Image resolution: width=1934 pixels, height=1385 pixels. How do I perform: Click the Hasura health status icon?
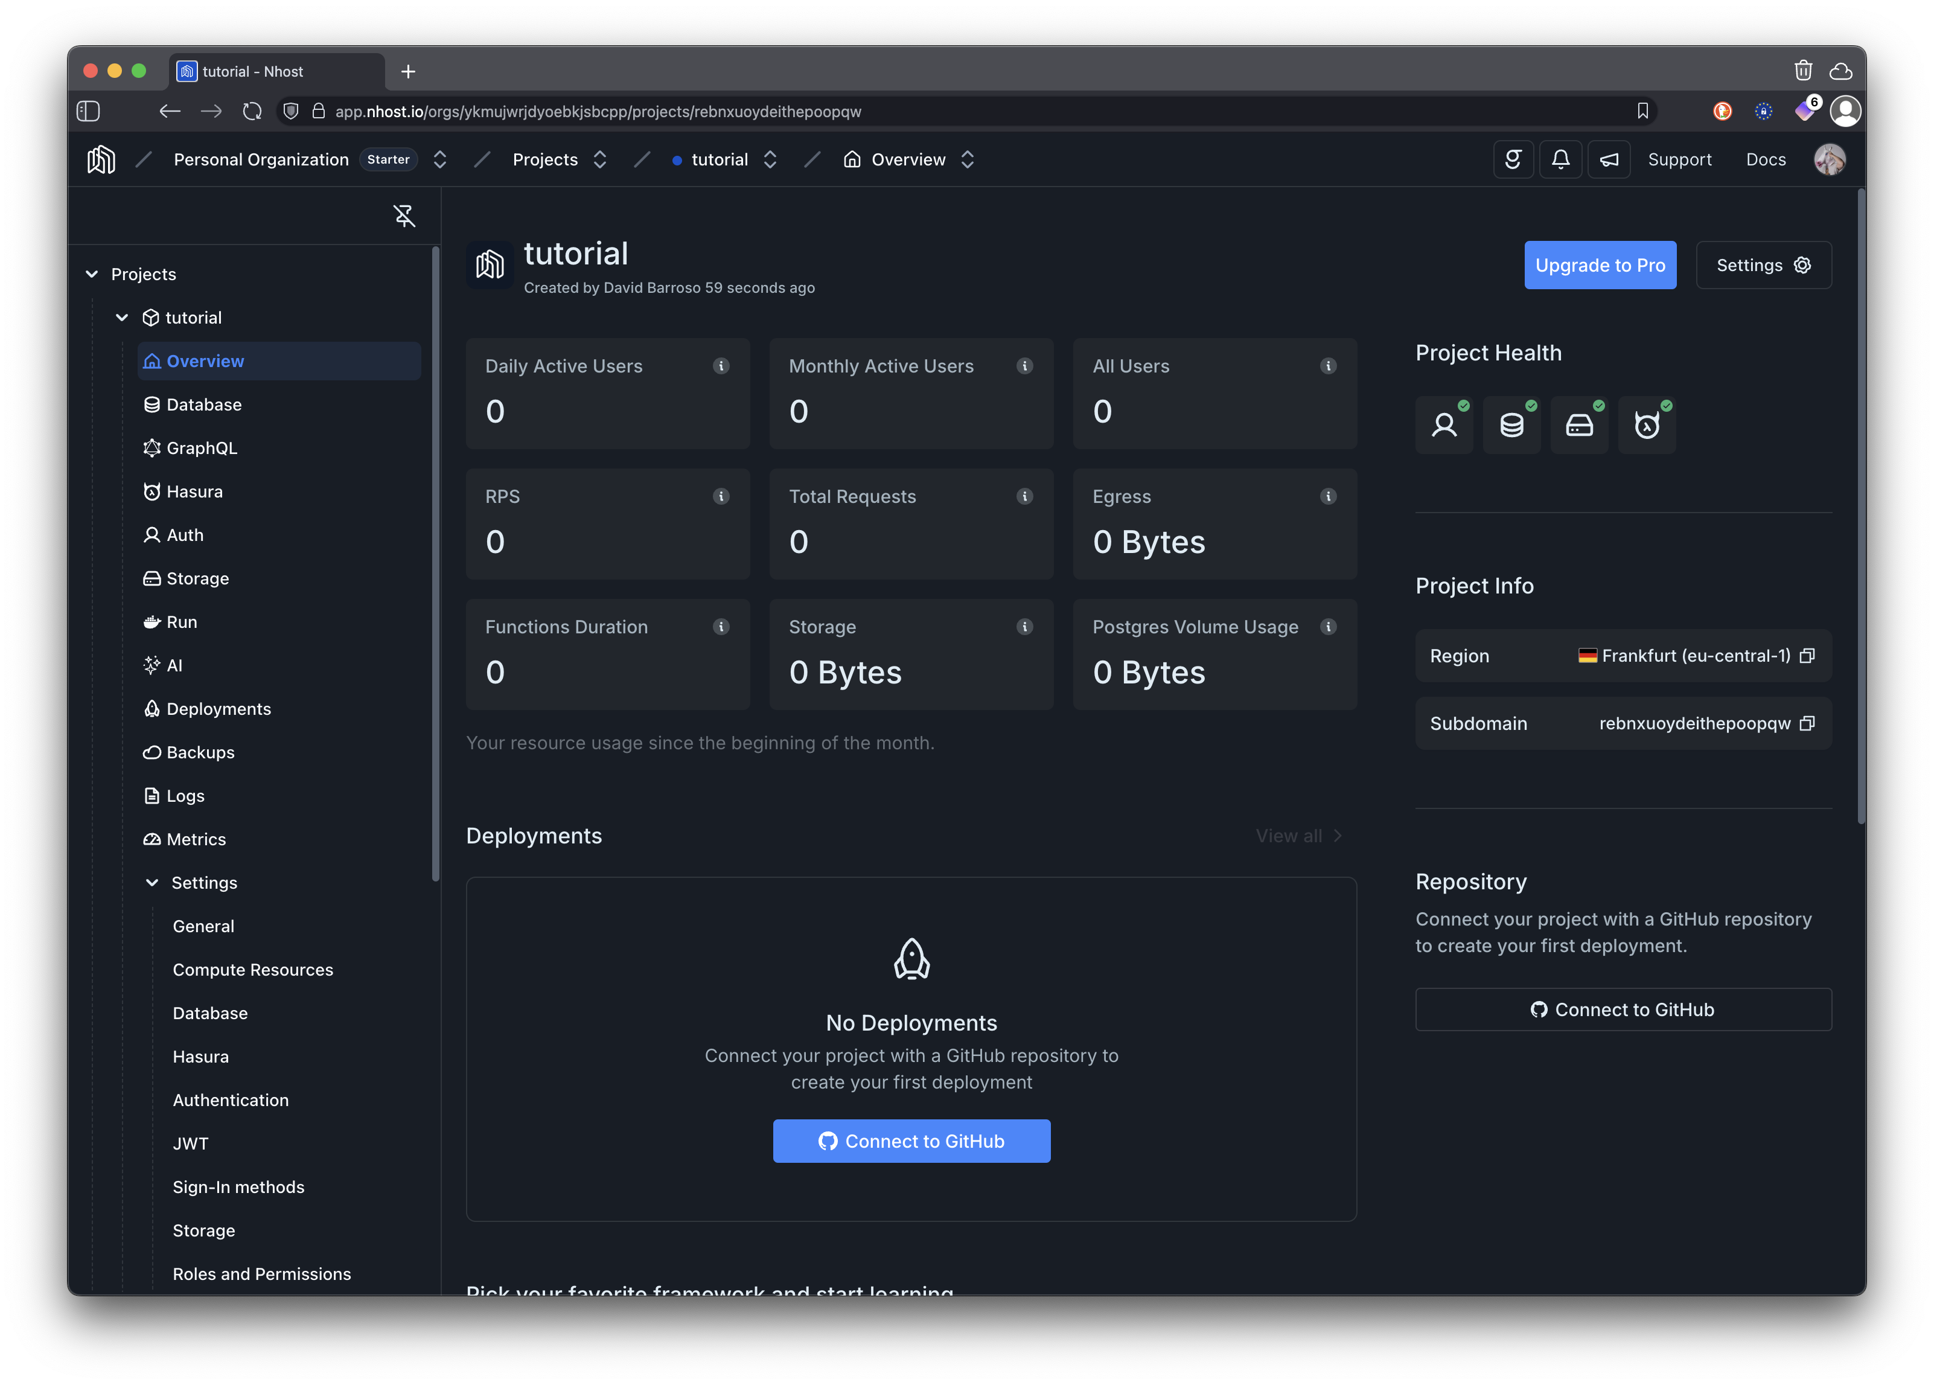pos(1646,424)
